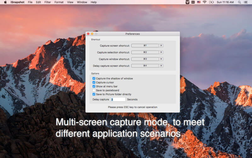Viewport: 252px width, 158px height.
Task: Toggle Save to Picture folder directly
Action: (x=94, y=94)
